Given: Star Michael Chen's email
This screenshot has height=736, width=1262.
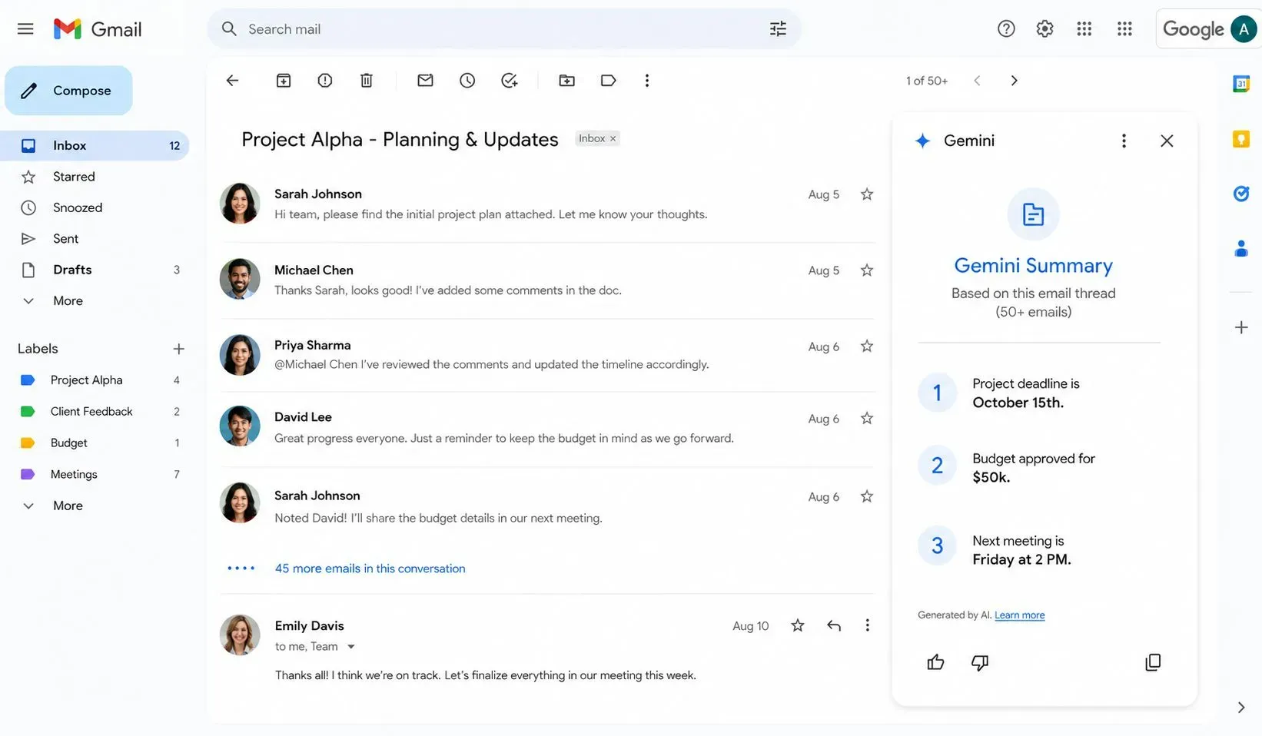Looking at the screenshot, I should 867,270.
